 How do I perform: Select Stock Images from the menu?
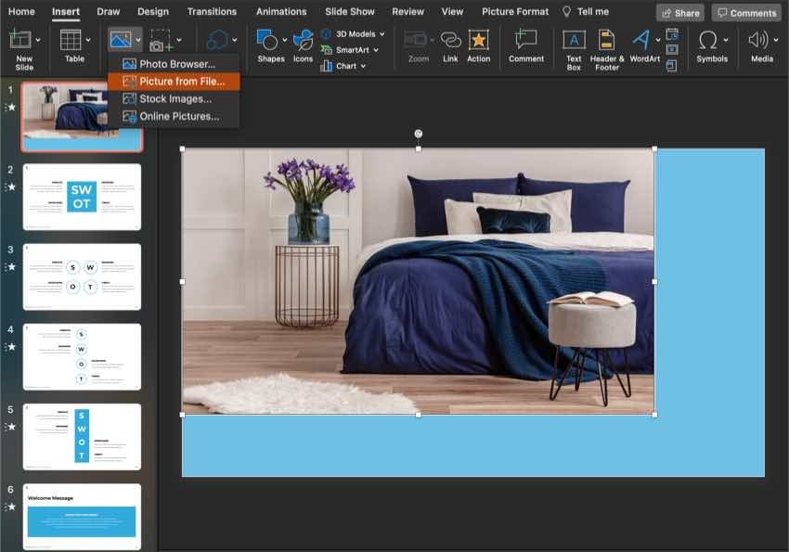coord(175,98)
